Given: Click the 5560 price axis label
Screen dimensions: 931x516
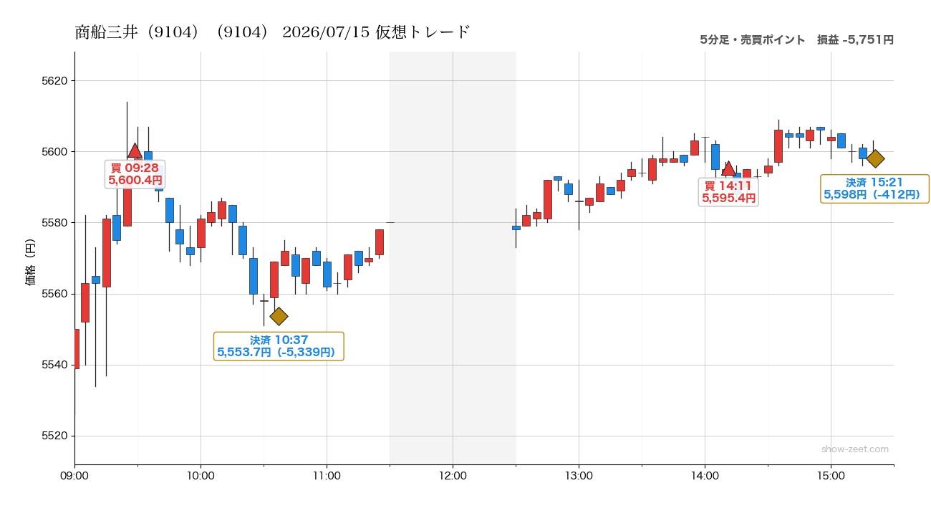Looking at the screenshot, I should [x=54, y=294].
